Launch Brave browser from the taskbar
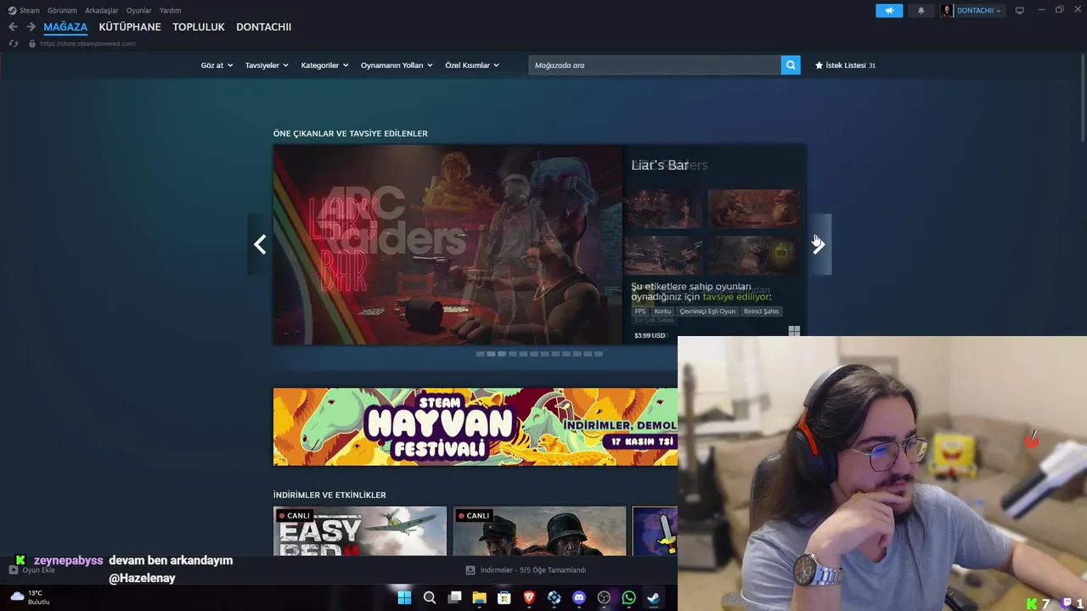This screenshot has width=1087, height=611. tap(529, 597)
